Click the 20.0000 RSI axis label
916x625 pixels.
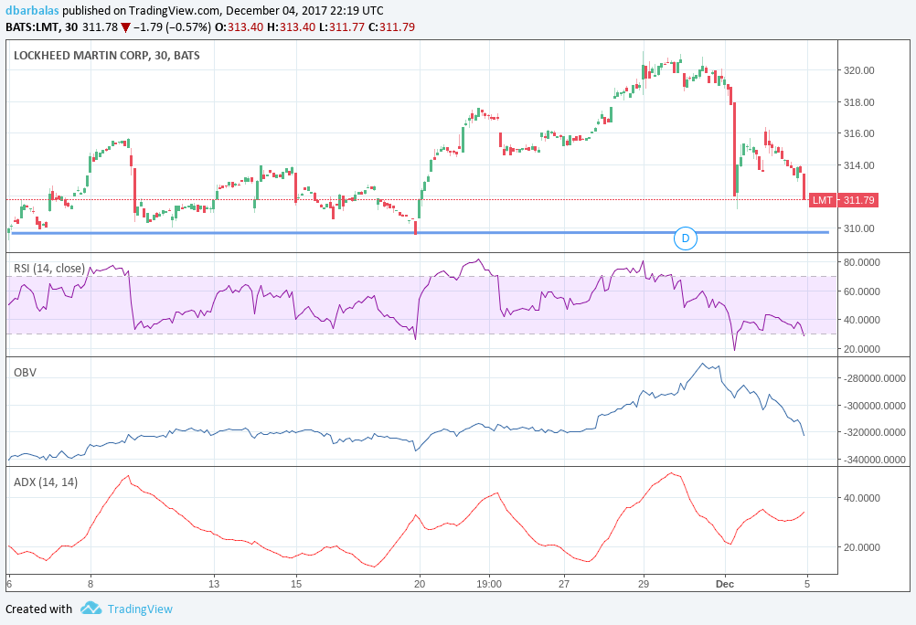point(861,349)
